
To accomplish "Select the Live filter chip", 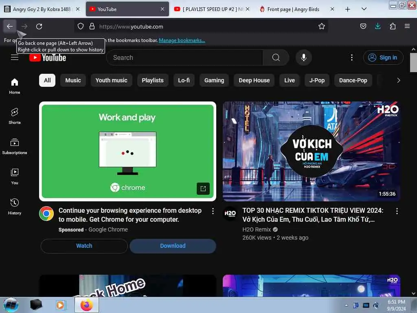I will (x=290, y=80).
